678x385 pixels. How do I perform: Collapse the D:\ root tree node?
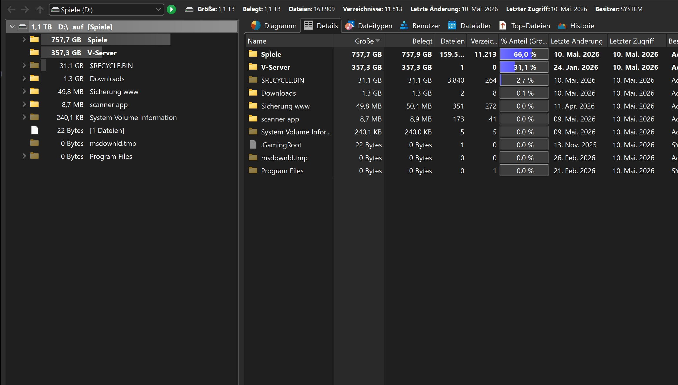click(12, 27)
